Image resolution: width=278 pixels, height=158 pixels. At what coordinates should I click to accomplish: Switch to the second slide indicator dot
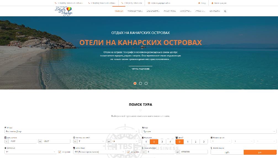[x=141, y=83]
